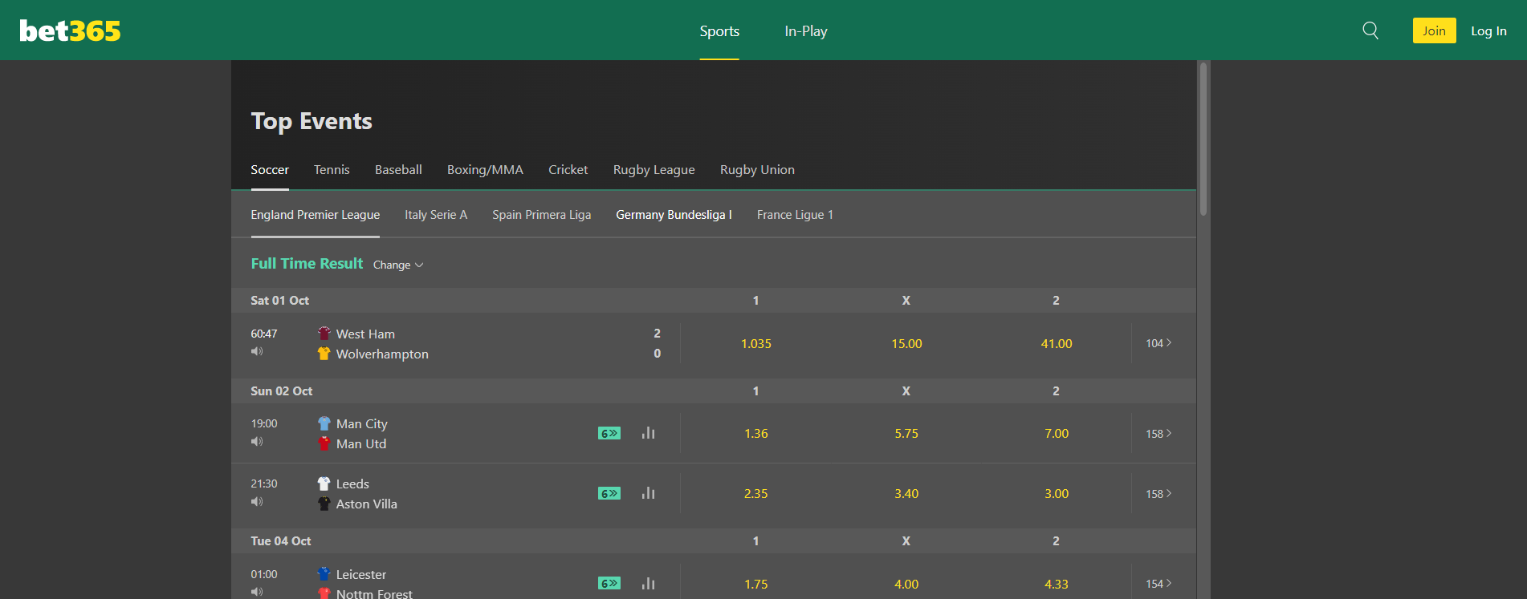Toggle audio icon for Leeds 21:30 match
Image resolution: width=1527 pixels, height=599 pixels.
(257, 502)
